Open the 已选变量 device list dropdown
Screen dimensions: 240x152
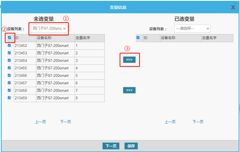(x=192, y=29)
